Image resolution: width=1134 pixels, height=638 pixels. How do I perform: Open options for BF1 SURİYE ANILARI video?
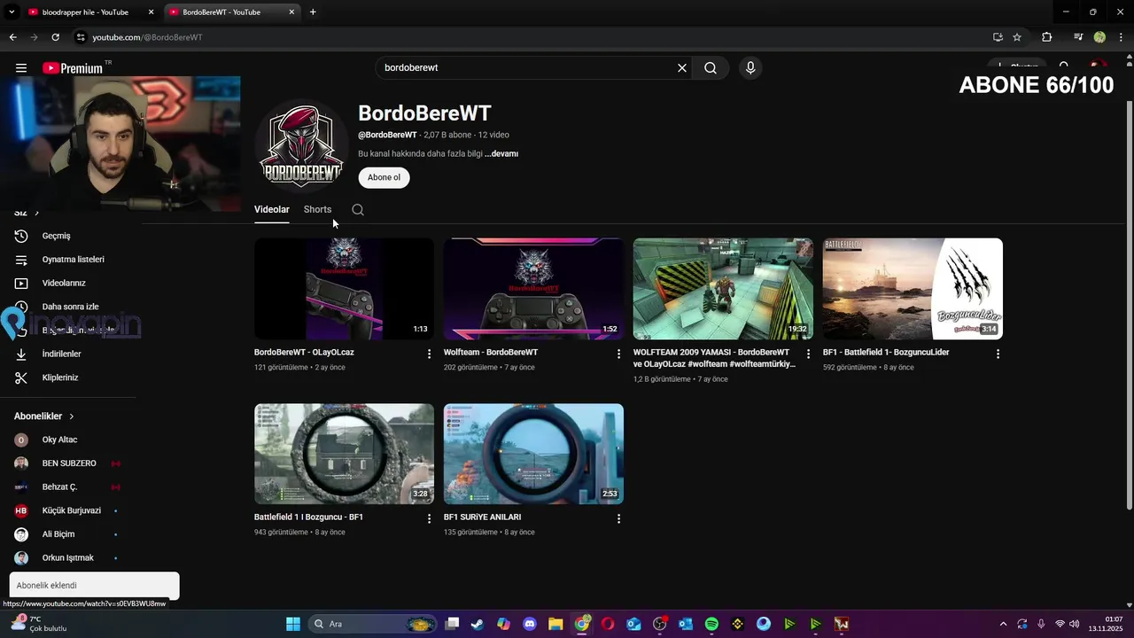click(x=618, y=518)
